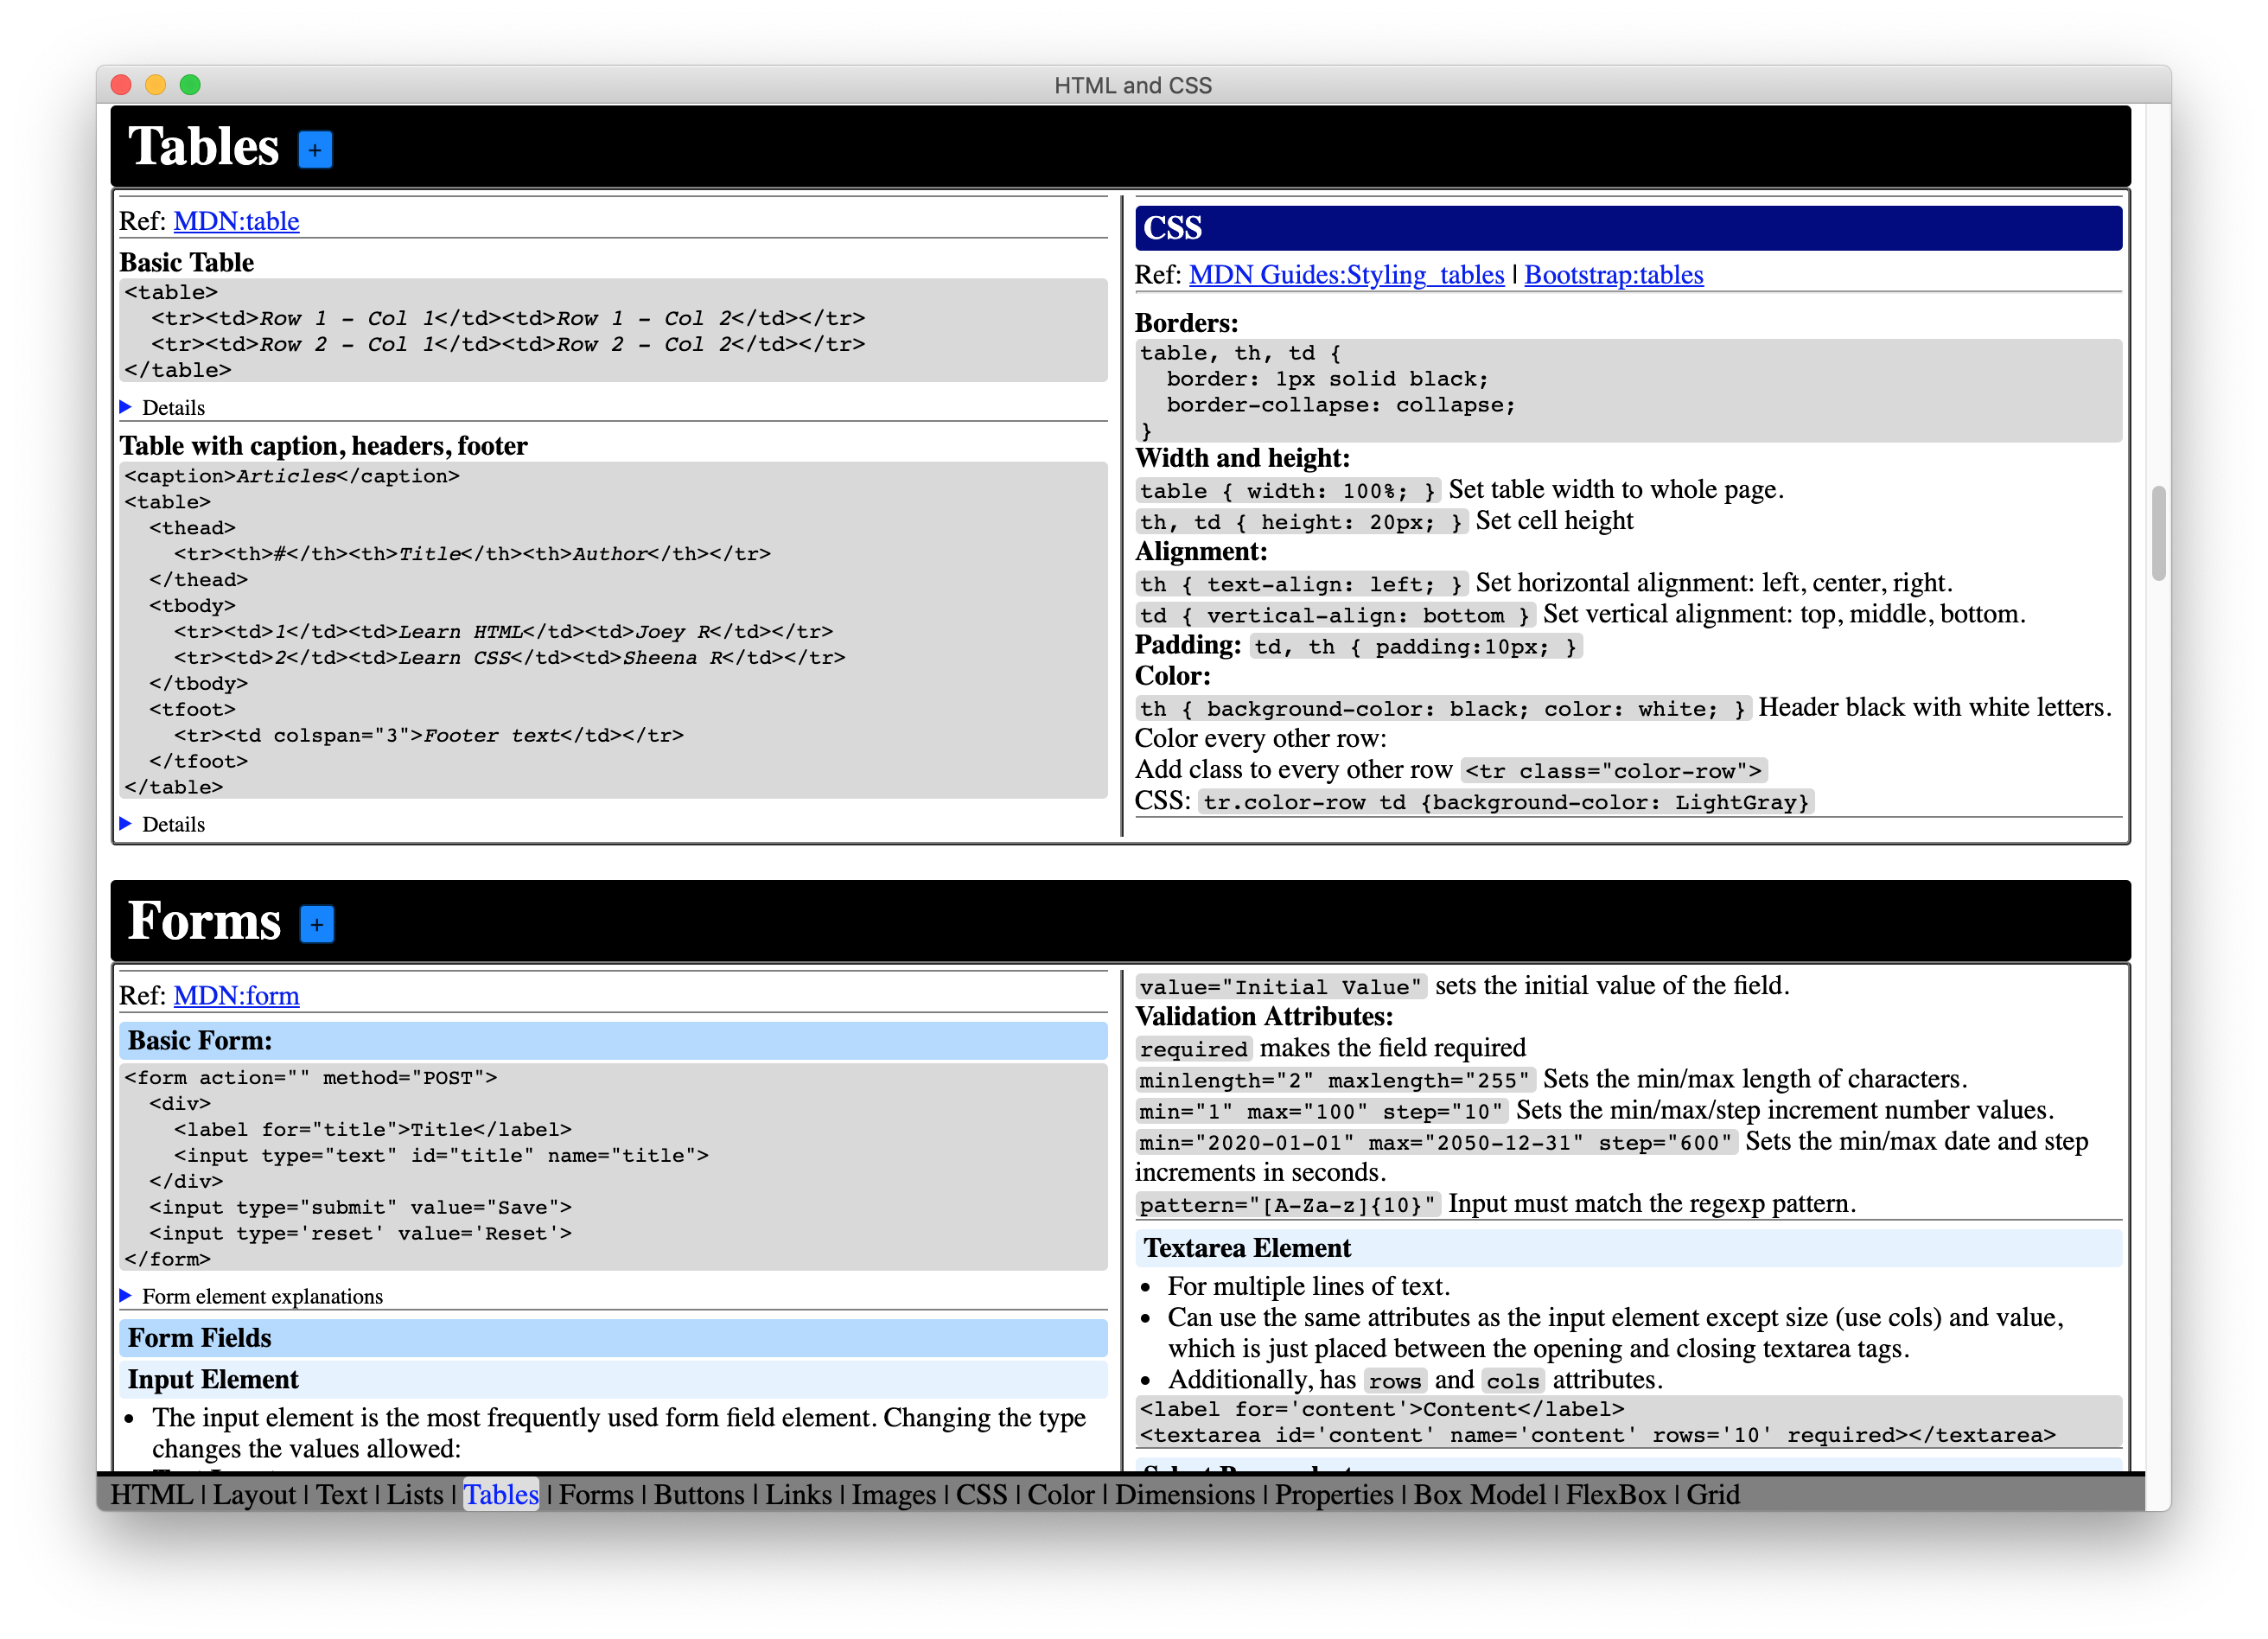This screenshot has height=1639, width=2268.
Task: Open the MDN:table reference link
Action: point(236,221)
